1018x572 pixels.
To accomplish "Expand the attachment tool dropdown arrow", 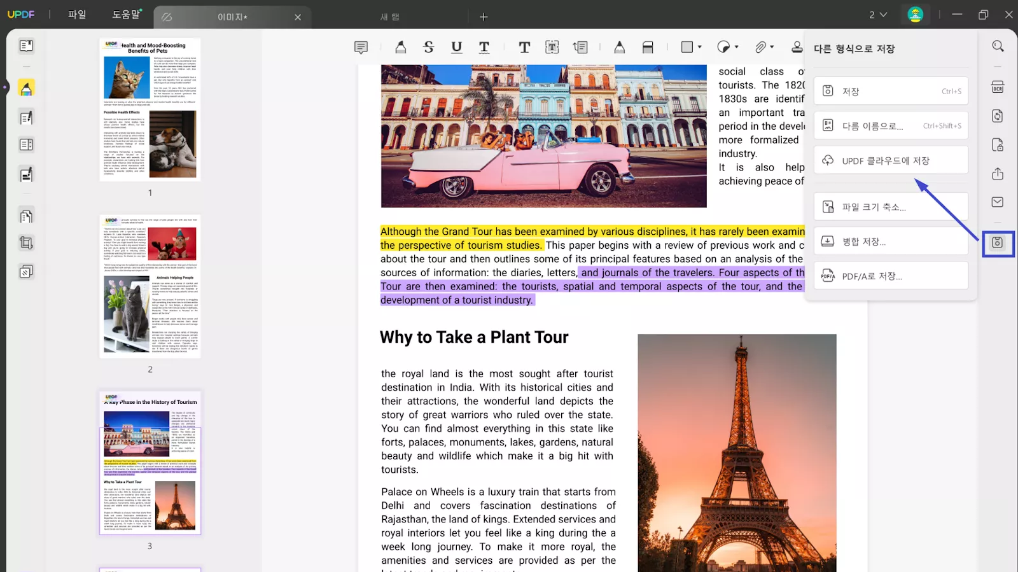I will coord(772,47).
